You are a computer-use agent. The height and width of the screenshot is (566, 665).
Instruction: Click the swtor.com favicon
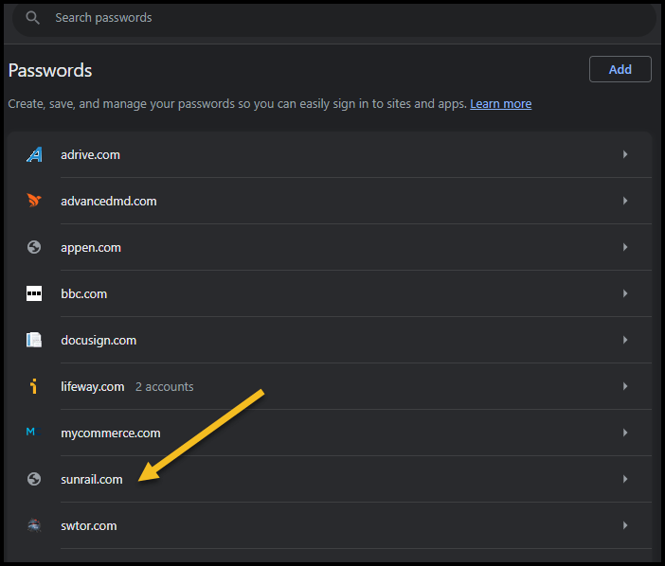pyautogui.click(x=34, y=525)
